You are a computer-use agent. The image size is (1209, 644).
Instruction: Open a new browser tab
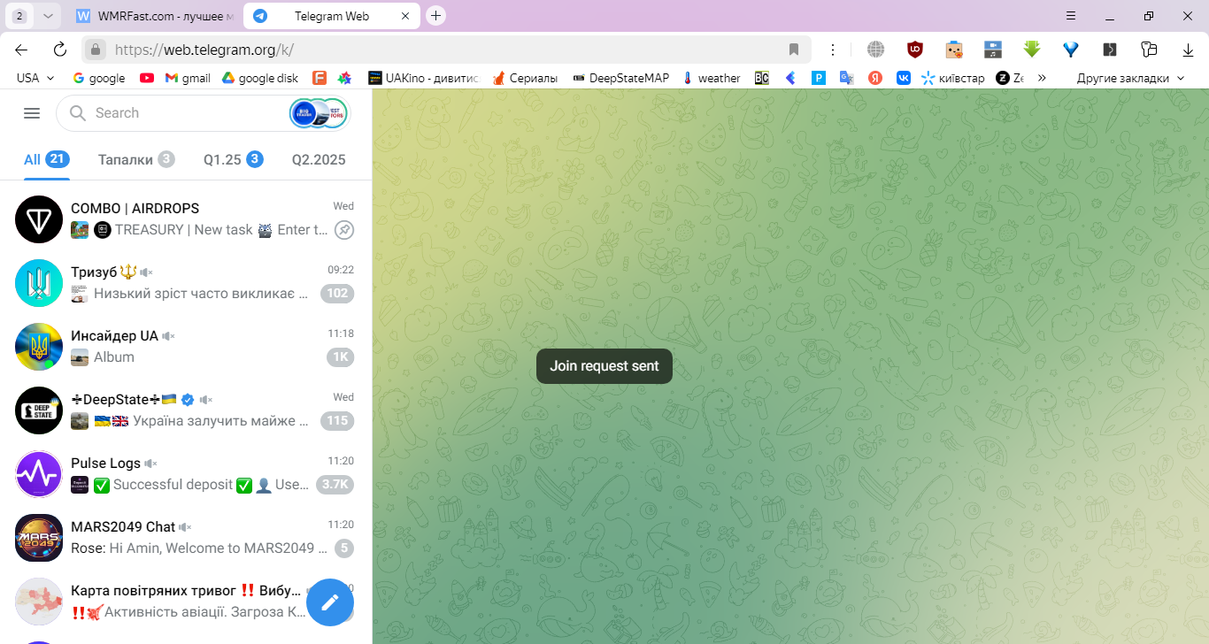pyautogui.click(x=435, y=16)
